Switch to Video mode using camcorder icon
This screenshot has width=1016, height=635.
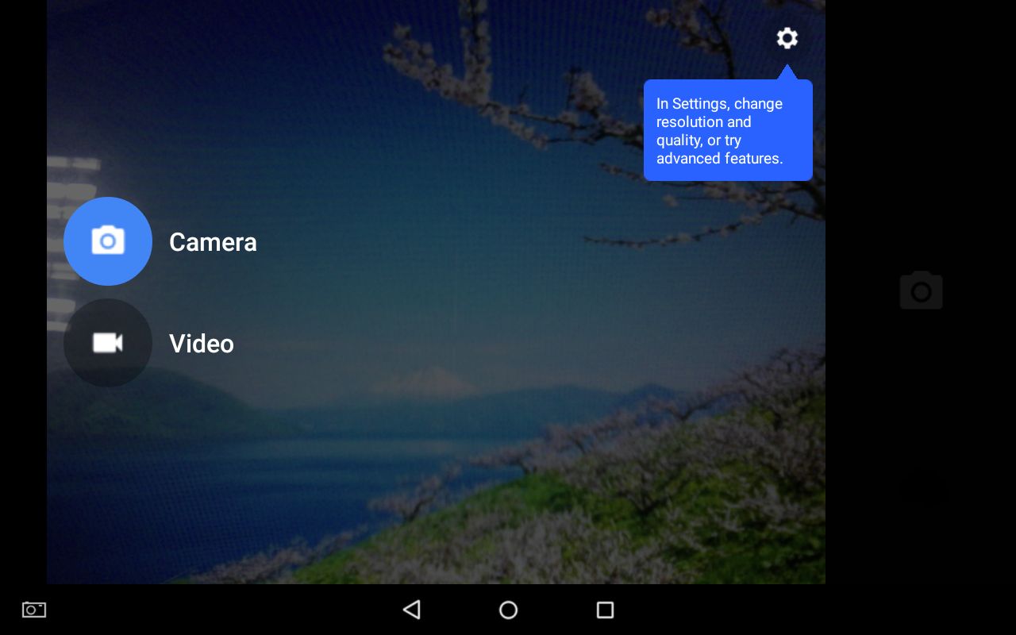click(x=108, y=343)
